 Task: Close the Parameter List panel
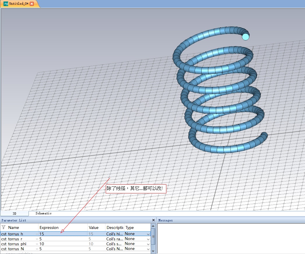(154, 220)
